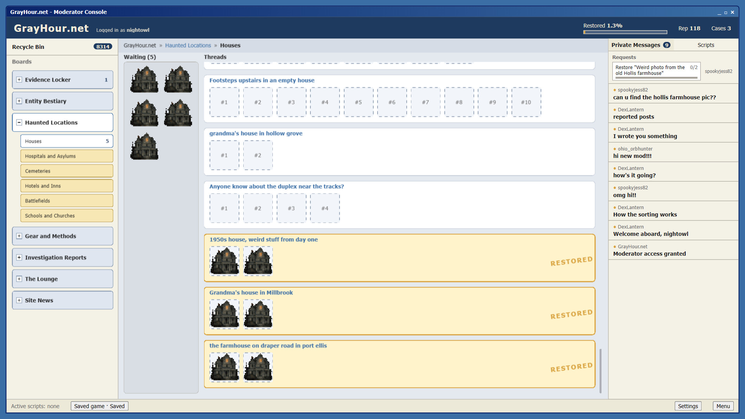
Task: Open Schools and Churches sub-board
Action: tap(67, 215)
